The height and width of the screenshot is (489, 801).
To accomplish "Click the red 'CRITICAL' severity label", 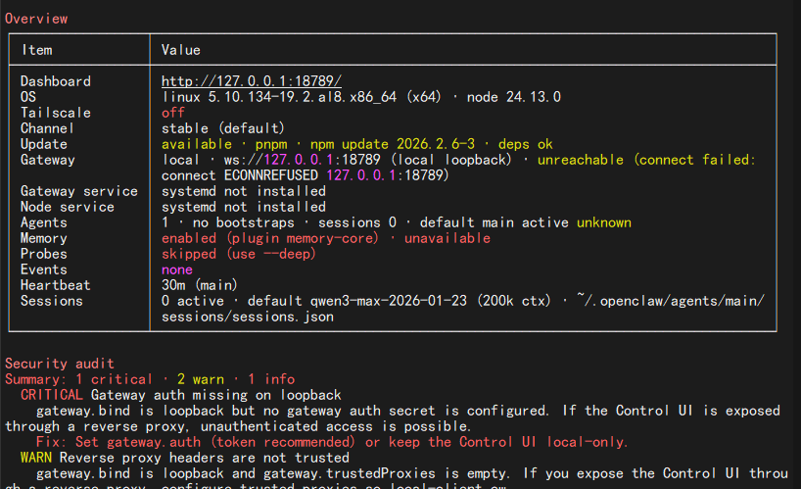I will pos(52,395).
